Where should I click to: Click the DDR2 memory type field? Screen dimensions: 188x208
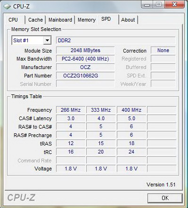click(115, 40)
